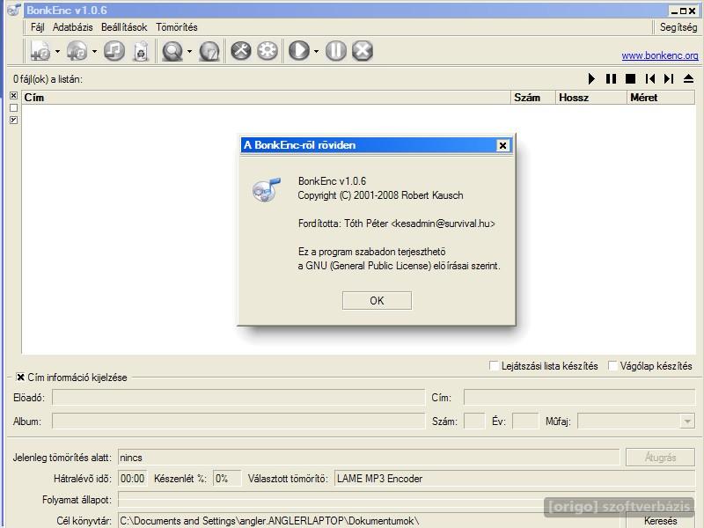Open the add files dropdown arrow
Viewport: 704px width, 528px height.
[x=57, y=52]
